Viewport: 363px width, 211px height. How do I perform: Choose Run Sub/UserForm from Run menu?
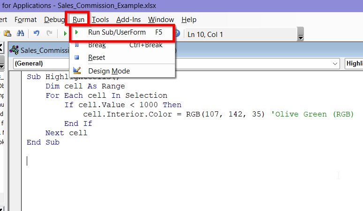click(x=122, y=32)
